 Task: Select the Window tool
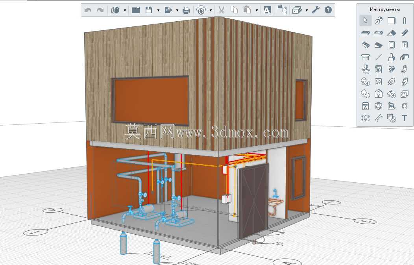click(x=405, y=45)
